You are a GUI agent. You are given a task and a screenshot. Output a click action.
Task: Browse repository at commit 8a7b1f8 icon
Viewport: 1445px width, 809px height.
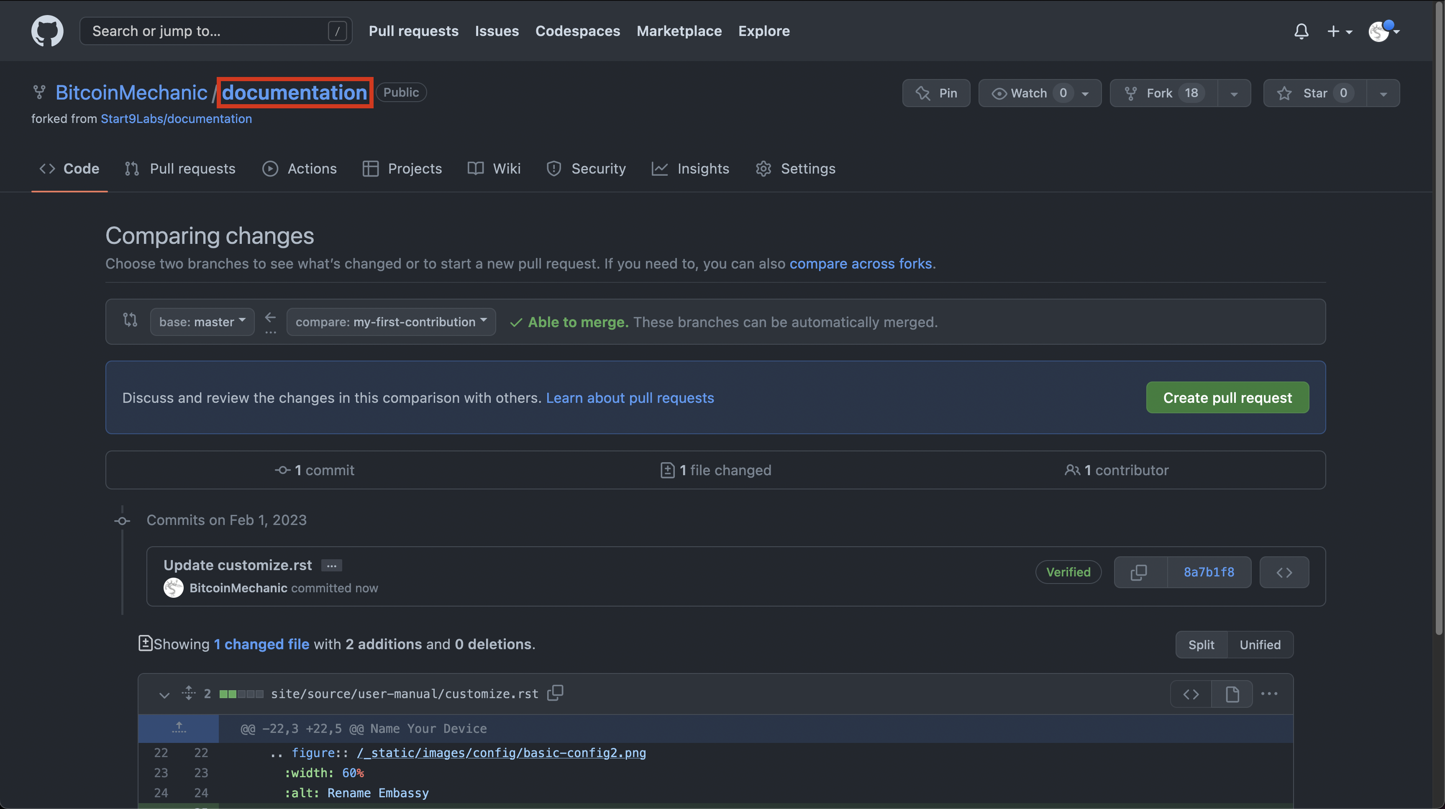(x=1284, y=572)
